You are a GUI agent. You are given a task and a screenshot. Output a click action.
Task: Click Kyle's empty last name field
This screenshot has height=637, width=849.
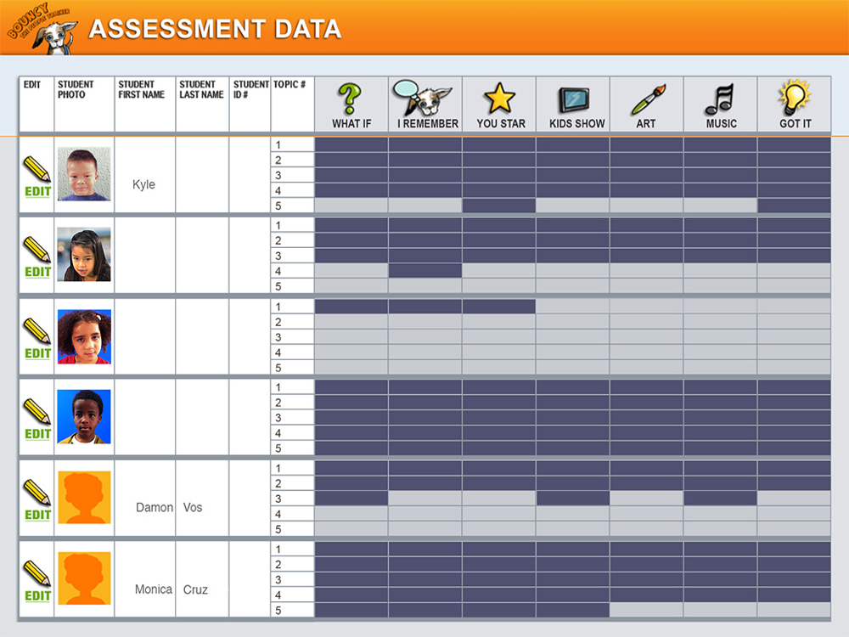(202, 175)
